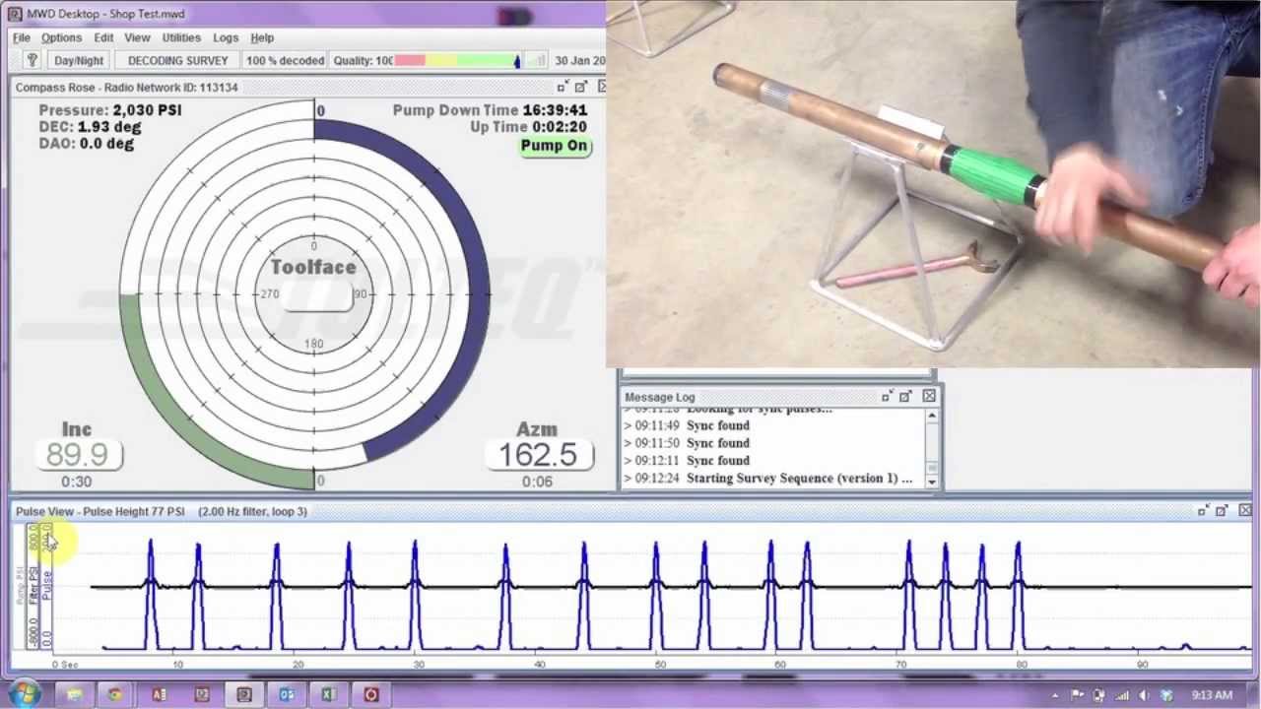Close the Message Log panel

[x=929, y=396]
